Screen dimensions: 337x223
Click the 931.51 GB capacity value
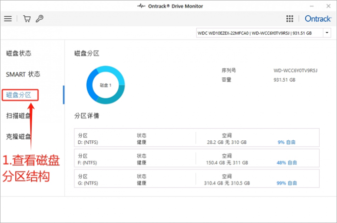(x=284, y=80)
